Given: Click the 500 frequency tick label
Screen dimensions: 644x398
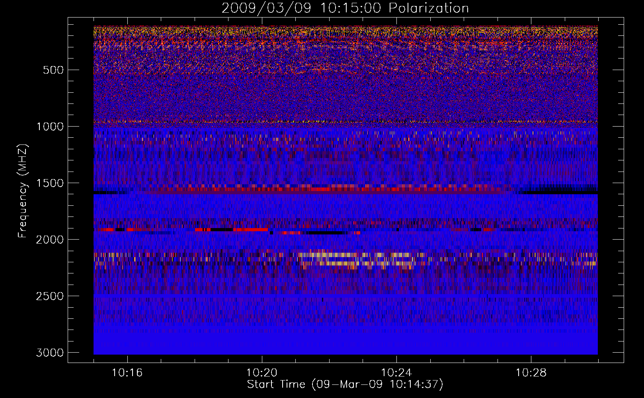Looking at the screenshot, I should click(x=53, y=70).
